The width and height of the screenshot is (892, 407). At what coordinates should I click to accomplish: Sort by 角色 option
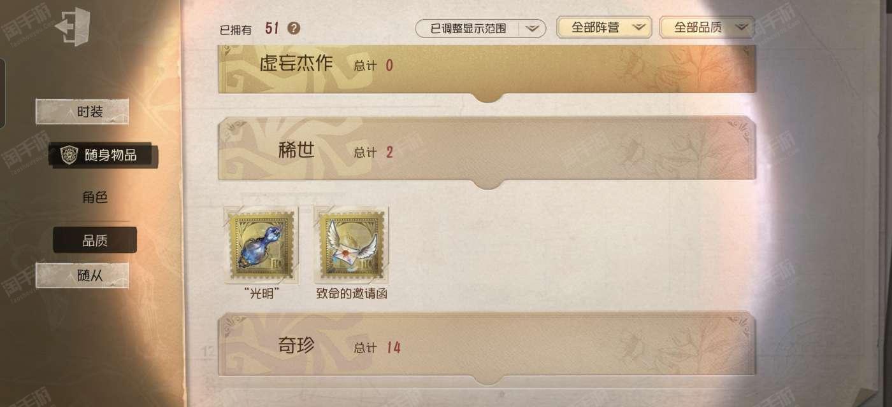click(x=94, y=197)
